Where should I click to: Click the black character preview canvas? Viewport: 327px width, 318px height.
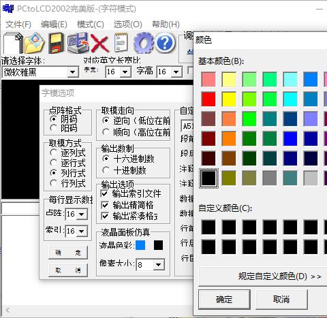click(x=20, y=139)
